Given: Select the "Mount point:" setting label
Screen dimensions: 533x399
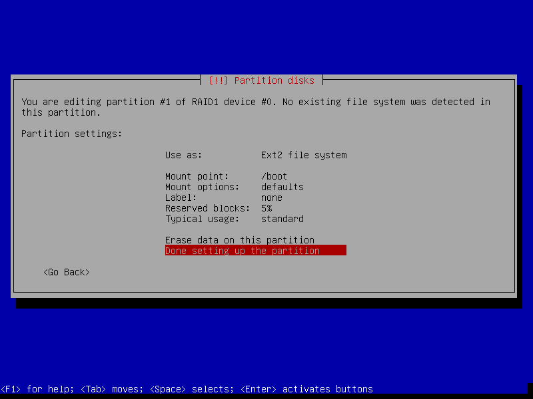Looking at the screenshot, I should click(197, 176).
